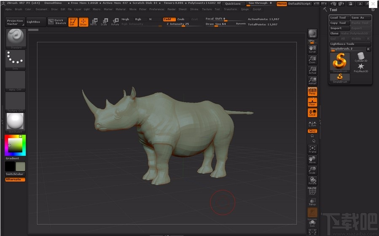
Task: Click the right shelf Move view icon
Action: click(312, 160)
